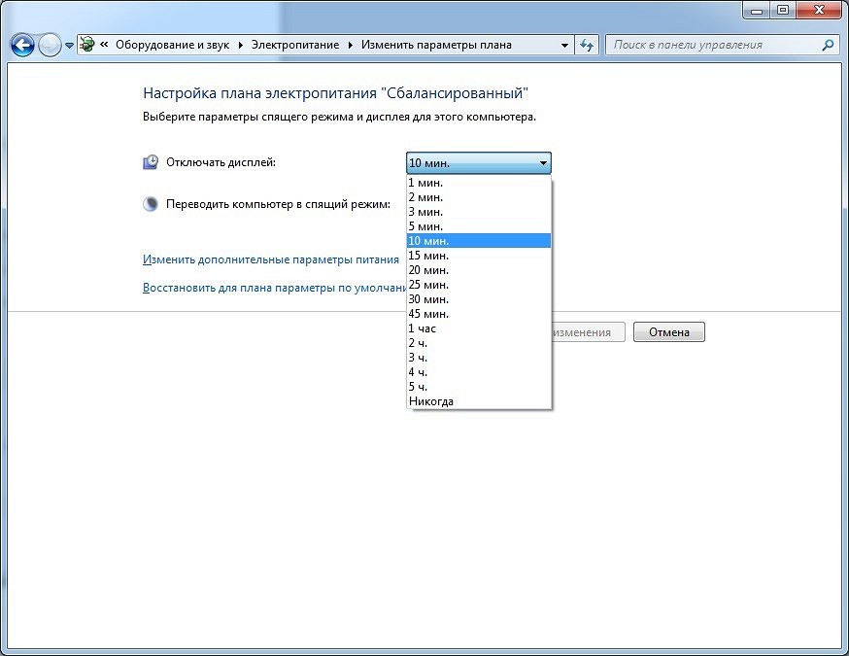Click 'Изменить дополнительные параметры питания' link
The height and width of the screenshot is (656, 849).
(271, 260)
